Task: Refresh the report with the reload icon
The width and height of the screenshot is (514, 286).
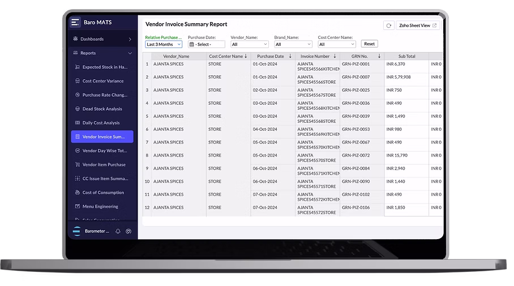Action: click(x=389, y=25)
